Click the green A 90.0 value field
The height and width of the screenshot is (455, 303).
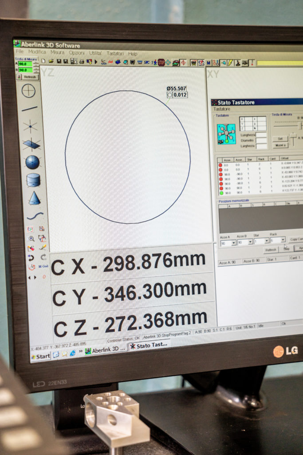[x=25, y=64]
